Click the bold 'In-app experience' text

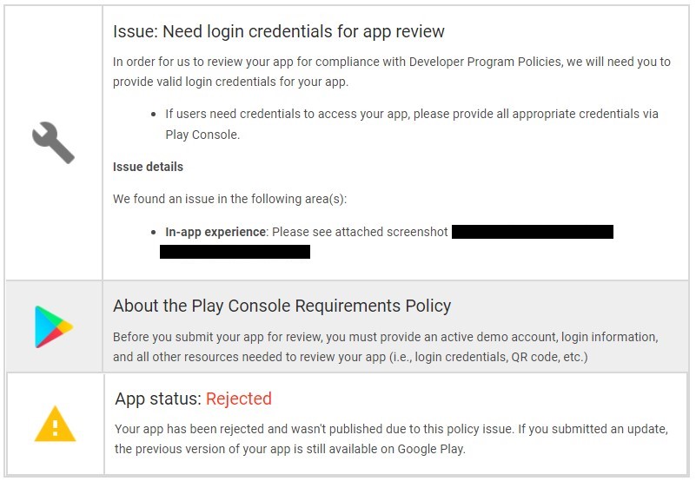coord(215,232)
